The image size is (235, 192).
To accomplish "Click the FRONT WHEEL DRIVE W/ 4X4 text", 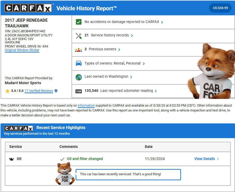I will click(x=26, y=46).
